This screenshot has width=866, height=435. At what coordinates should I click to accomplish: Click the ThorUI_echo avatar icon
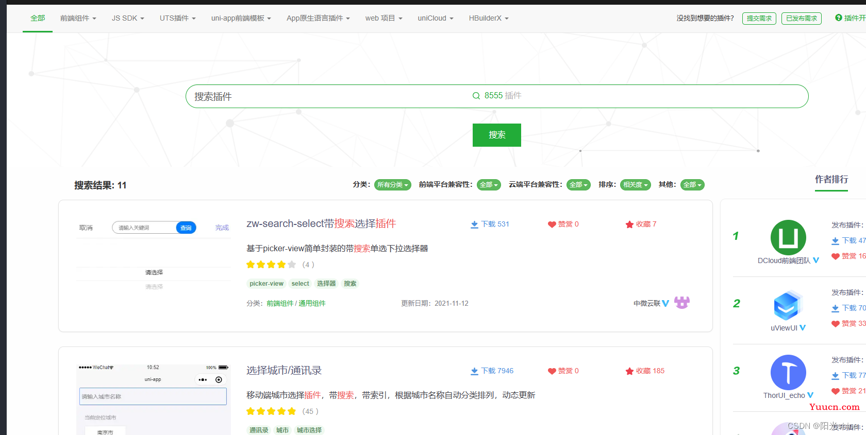[x=788, y=372]
